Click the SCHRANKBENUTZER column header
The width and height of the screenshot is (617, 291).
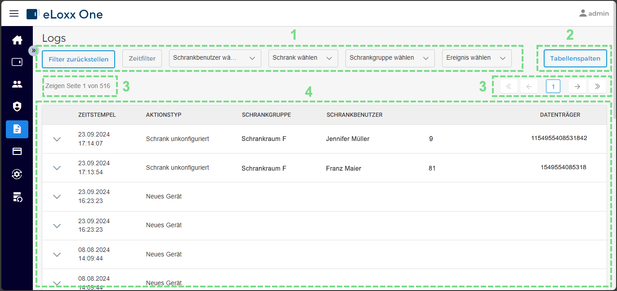pyautogui.click(x=354, y=115)
